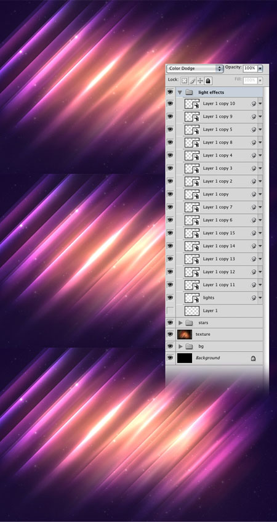Click smart filter icon on Layer 1 copy 15
Image resolution: width=277 pixels, height=522 pixels.
point(254,233)
